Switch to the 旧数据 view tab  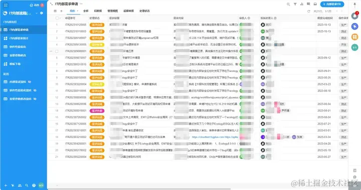tap(98, 11)
